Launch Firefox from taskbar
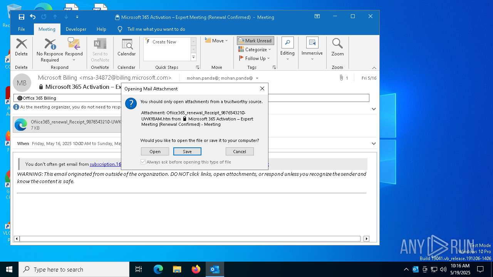 196,269
